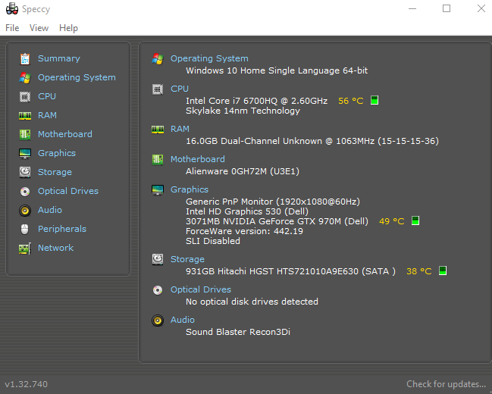The height and width of the screenshot is (394, 492).
Task: Click the Speccy app icon in title bar
Action: tap(12, 9)
